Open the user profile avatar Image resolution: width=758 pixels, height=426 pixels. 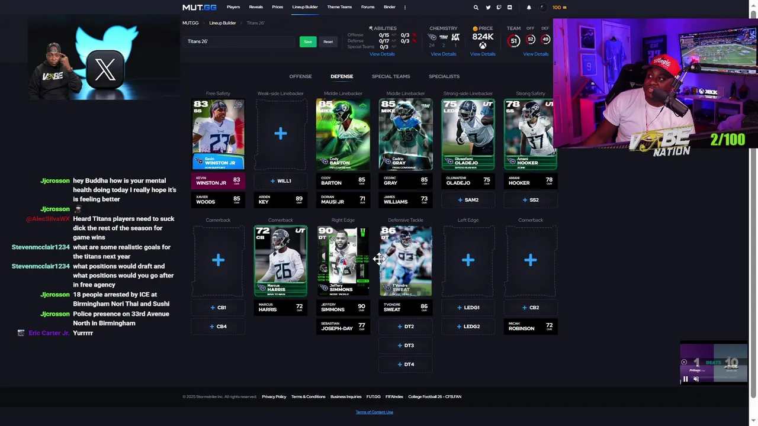543,7
